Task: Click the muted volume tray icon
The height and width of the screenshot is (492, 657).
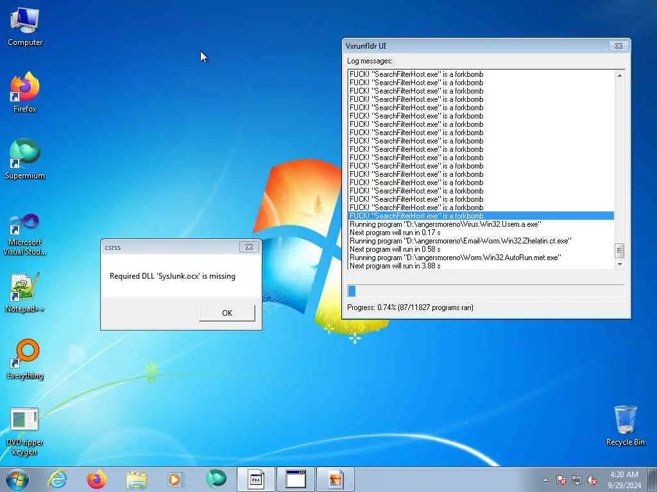Action: tap(592, 480)
